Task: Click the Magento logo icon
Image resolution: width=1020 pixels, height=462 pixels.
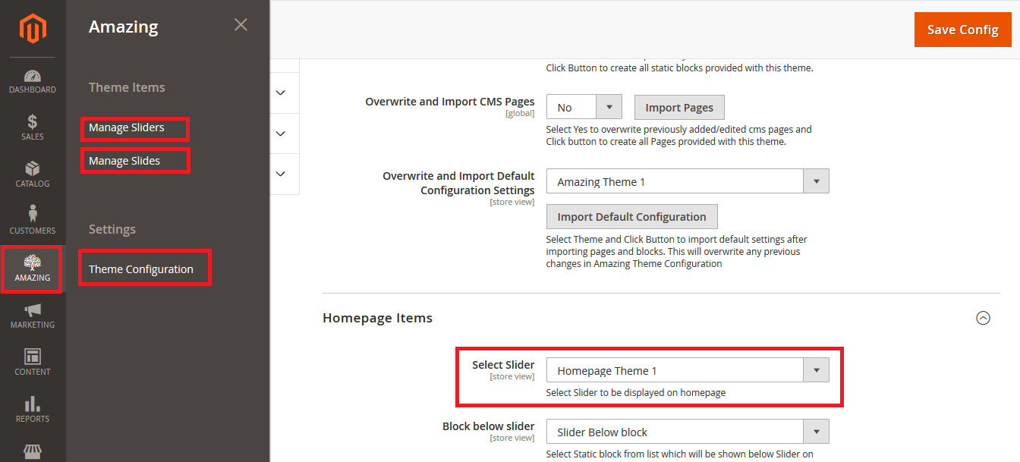Action: [x=33, y=29]
